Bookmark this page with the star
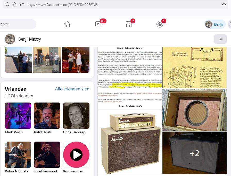This screenshot has width=231, height=176. 224,4
